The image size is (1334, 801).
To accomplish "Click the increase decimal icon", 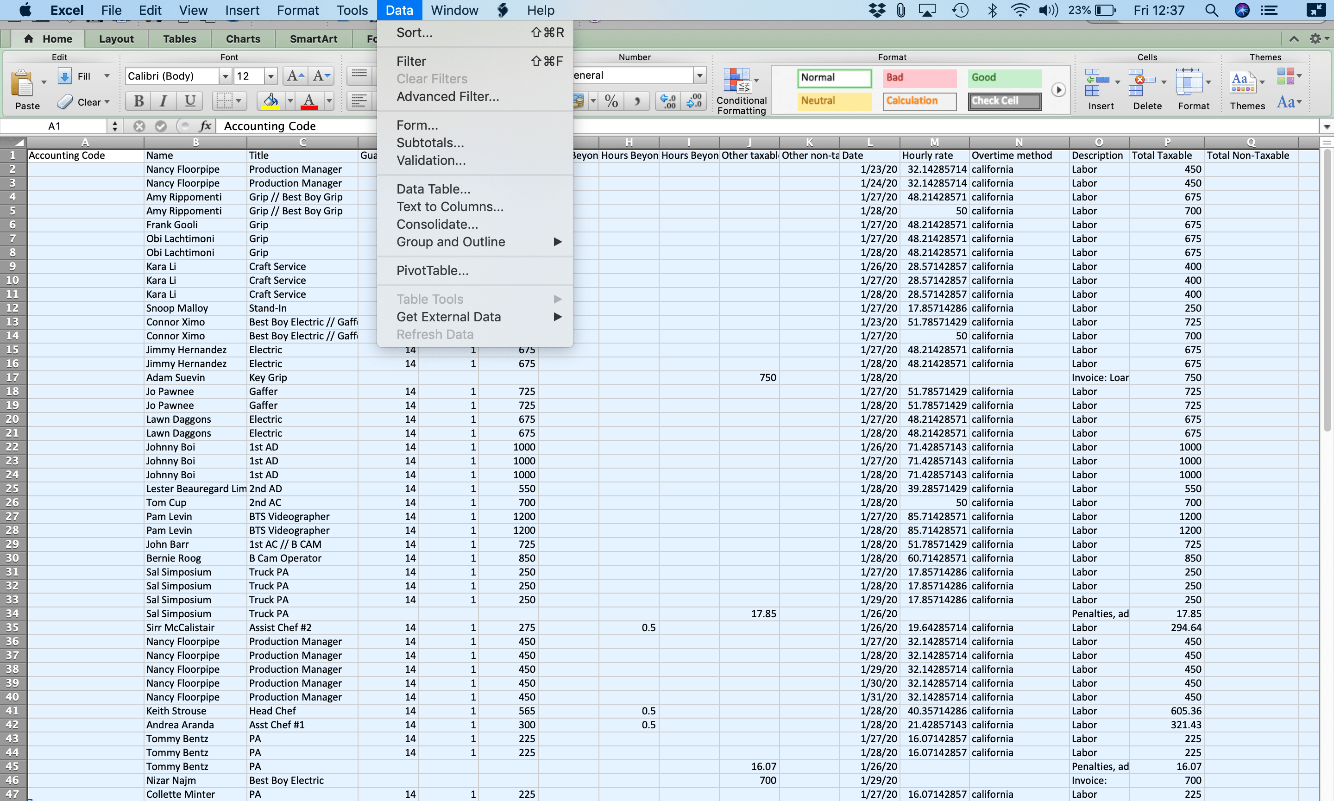I will 667,101.
